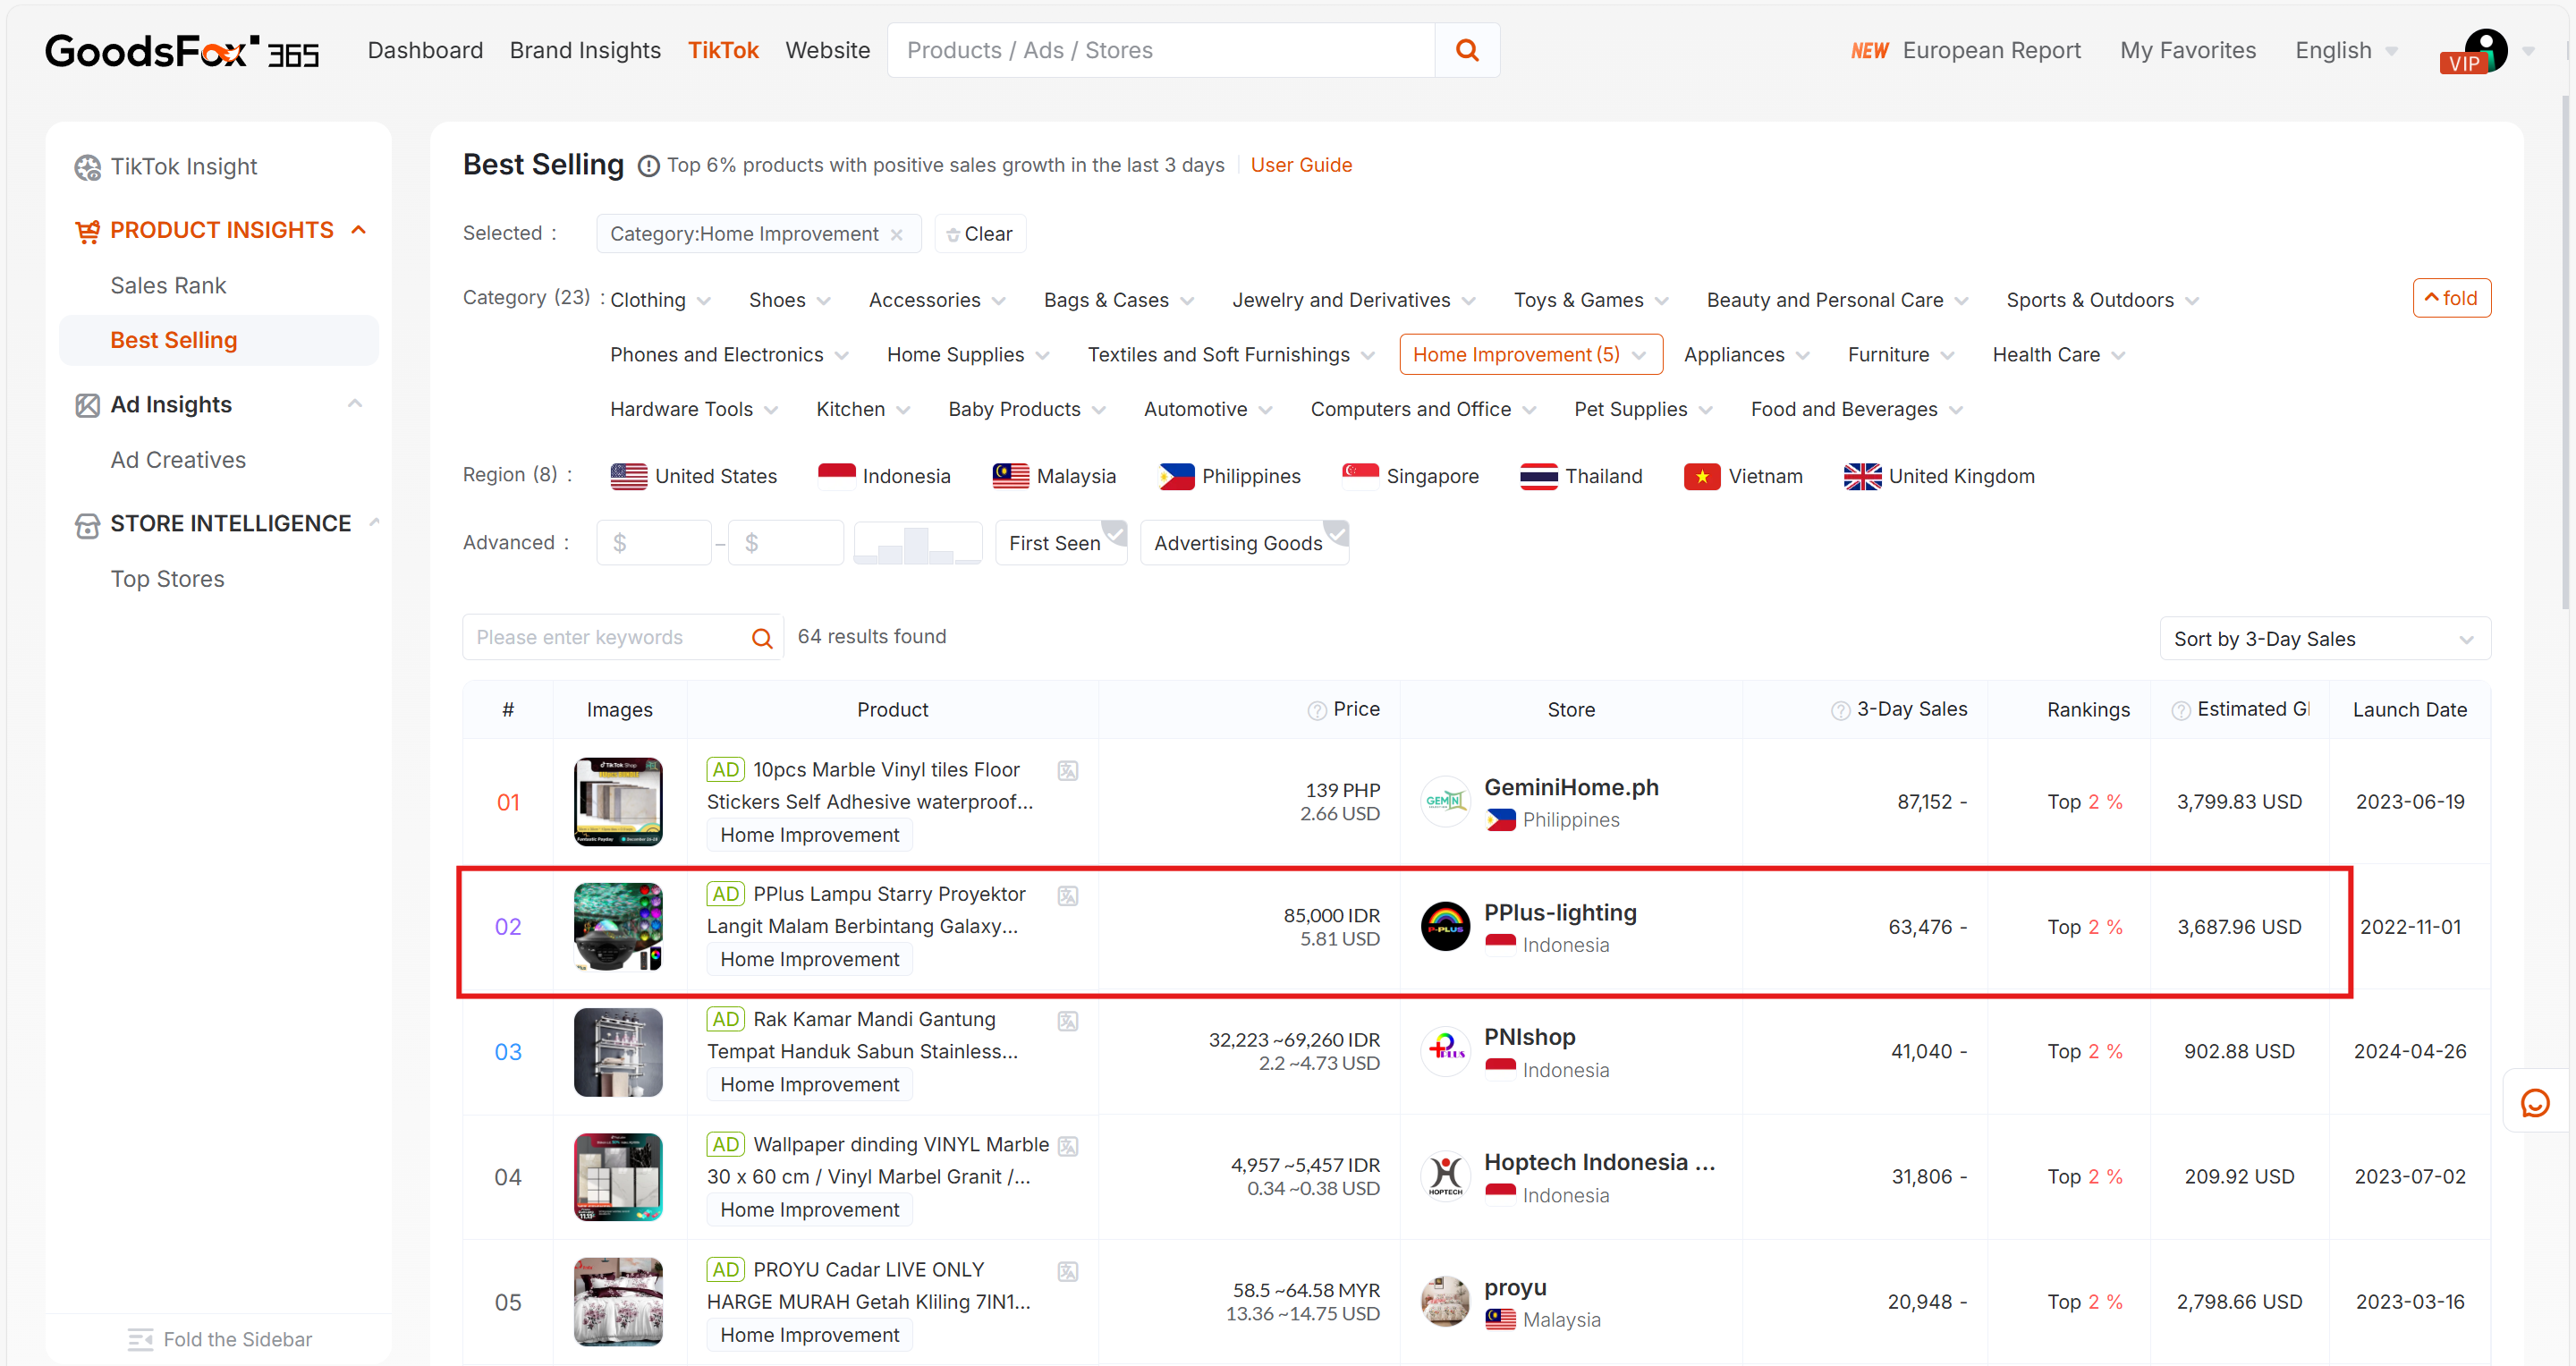
Task: Click image search icon for Marble Vinyl tiles
Action: pos(1068,770)
